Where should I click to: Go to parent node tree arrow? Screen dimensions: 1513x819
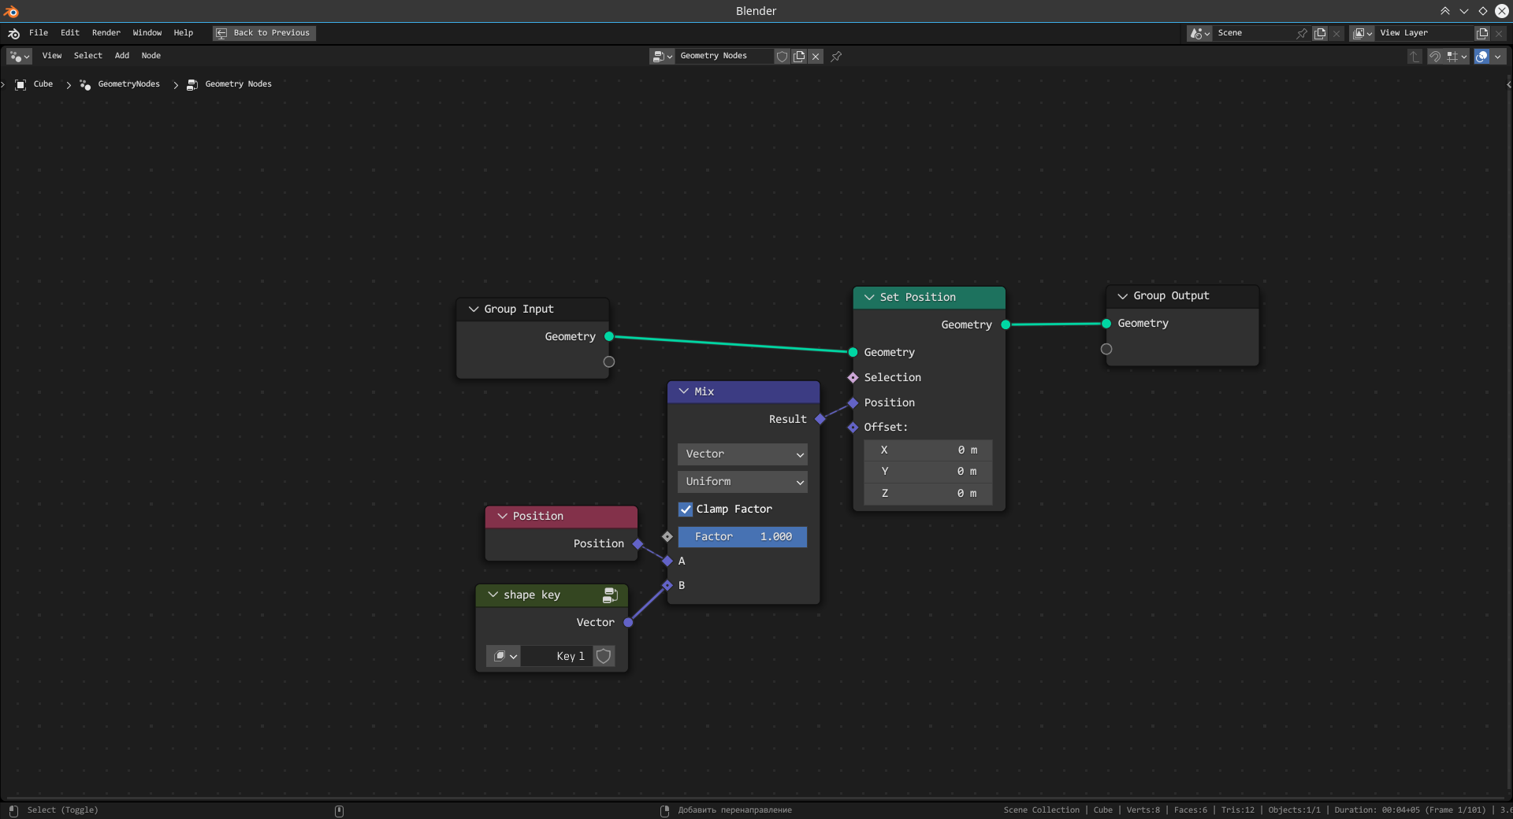pyautogui.click(x=1414, y=56)
